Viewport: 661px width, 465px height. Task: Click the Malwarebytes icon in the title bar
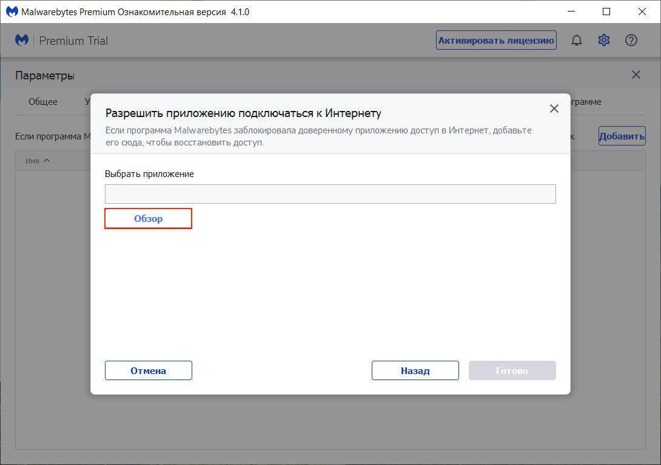(11, 12)
